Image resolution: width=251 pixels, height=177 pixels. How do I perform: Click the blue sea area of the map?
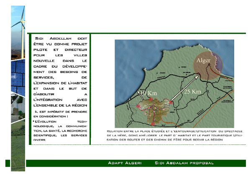(x=138, y=54)
